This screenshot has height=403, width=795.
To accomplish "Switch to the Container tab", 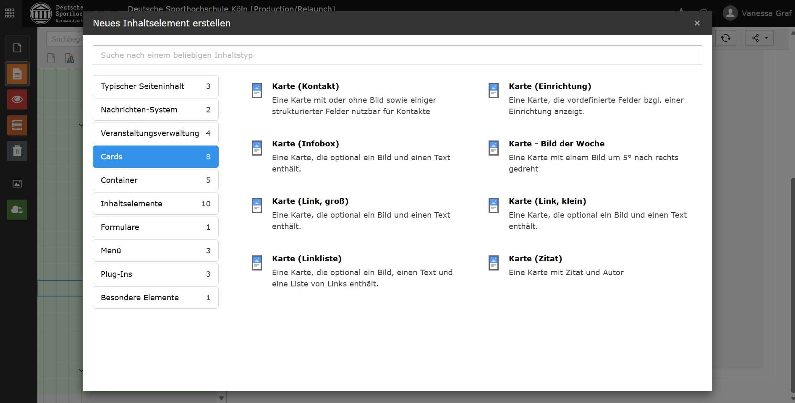I will click(x=155, y=180).
